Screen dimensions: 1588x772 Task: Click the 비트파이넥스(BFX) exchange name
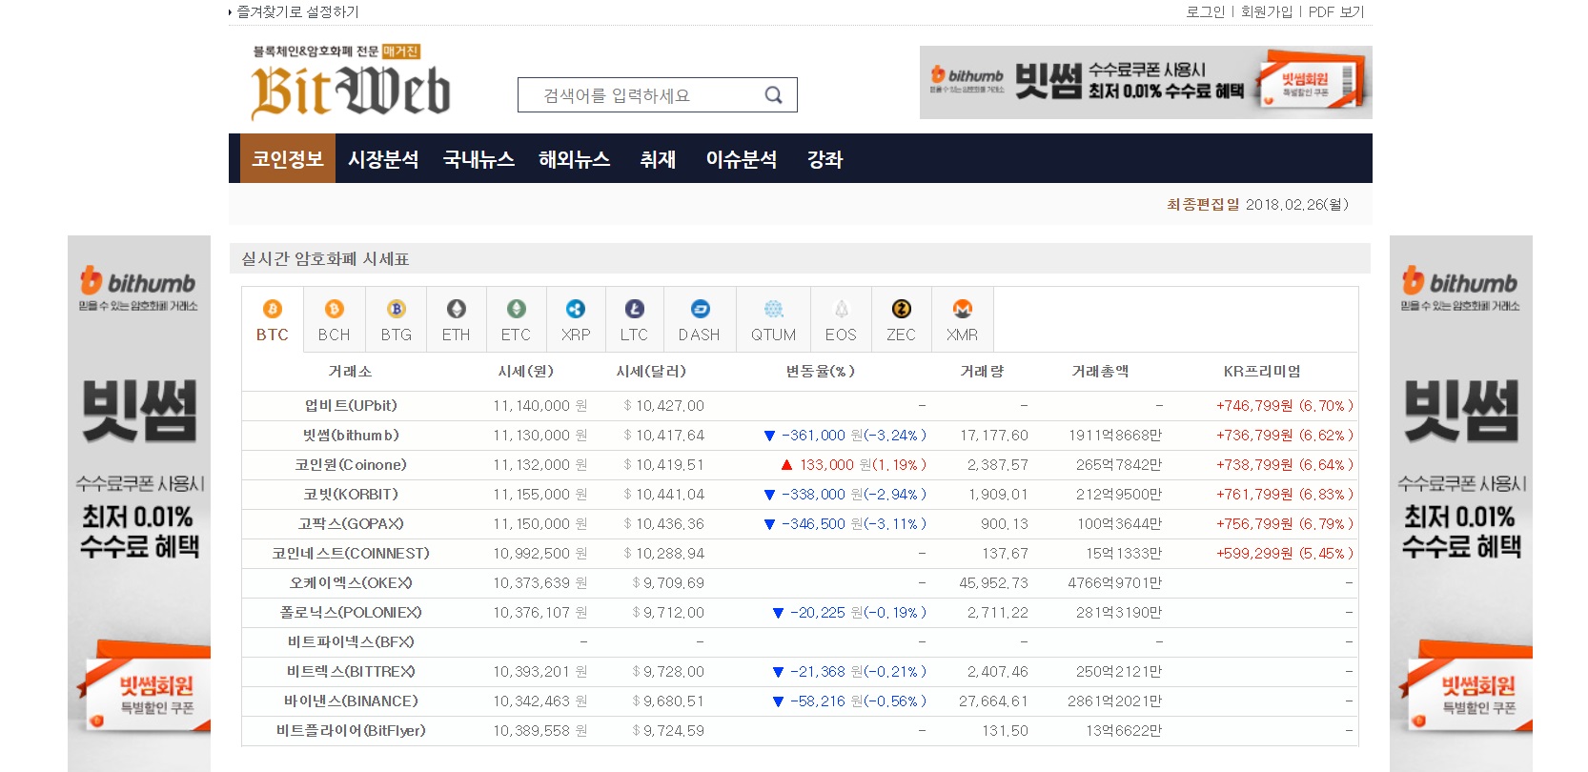[351, 642]
